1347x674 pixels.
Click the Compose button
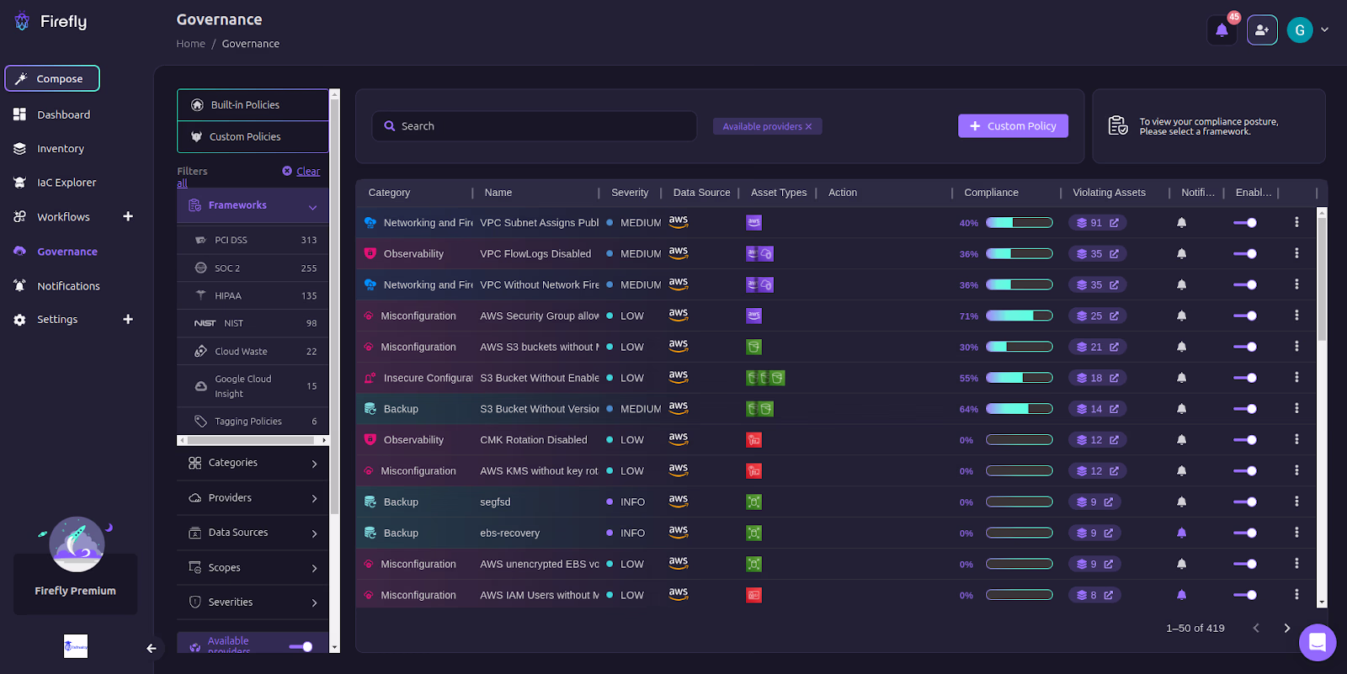click(x=52, y=78)
